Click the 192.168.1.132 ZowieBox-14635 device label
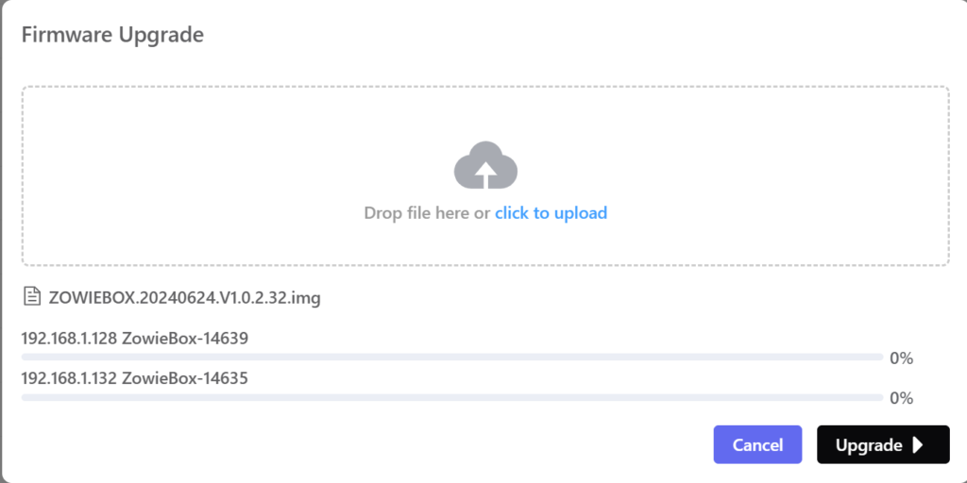Image resolution: width=967 pixels, height=483 pixels. (x=134, y=378)
